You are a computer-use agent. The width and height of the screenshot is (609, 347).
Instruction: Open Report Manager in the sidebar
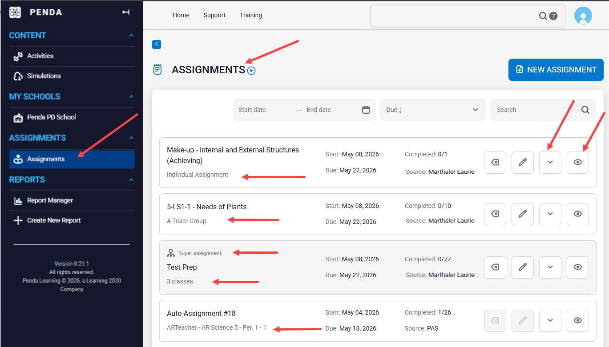[72, 200]
